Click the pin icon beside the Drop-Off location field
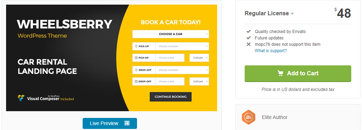The image size is (362, 130). (x=136, y=70)
